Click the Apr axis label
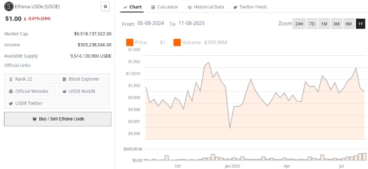 click(287, 166)
